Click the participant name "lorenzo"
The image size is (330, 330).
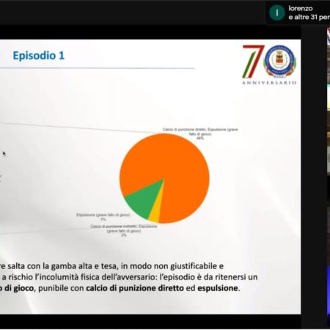click(x=301, y=9)
